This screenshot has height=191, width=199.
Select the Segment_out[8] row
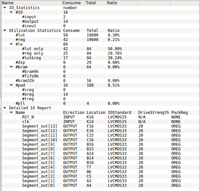pos(100,149)
